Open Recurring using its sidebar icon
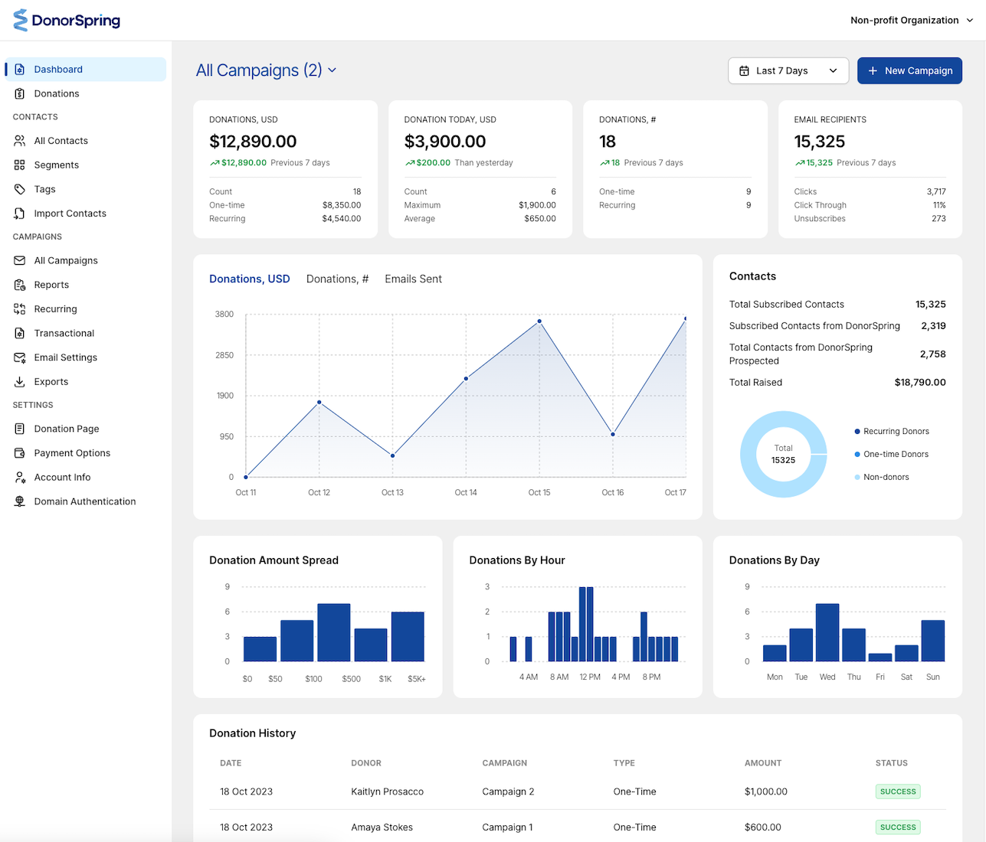This screenshot has height=842, width=986. tap(20, 309)
